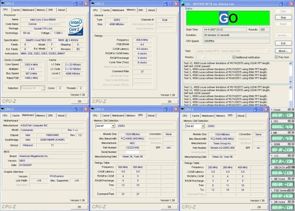Close the SB Vcore monitor with its X icon
This screenshot has width=295, height=211.
(x=293, y=202)
